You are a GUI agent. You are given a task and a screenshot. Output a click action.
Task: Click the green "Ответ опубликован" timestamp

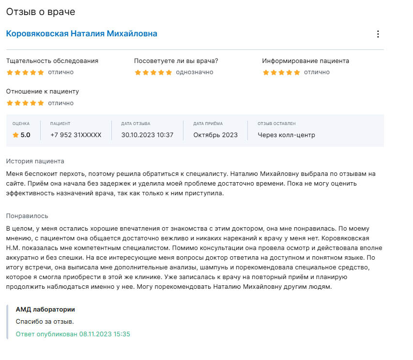(73, 334)
